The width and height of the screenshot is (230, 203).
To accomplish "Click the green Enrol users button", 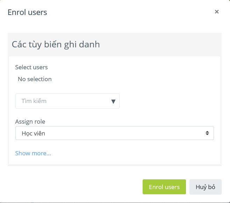I will [164, 187].
